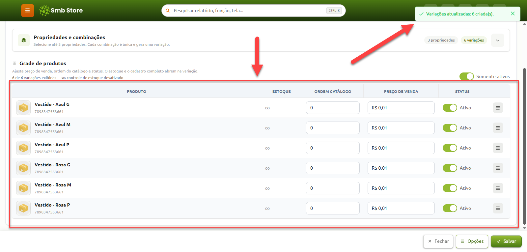Click product image of Vestido - Azul P
This screenshot has width=527, height=252.
pos(23,148)
